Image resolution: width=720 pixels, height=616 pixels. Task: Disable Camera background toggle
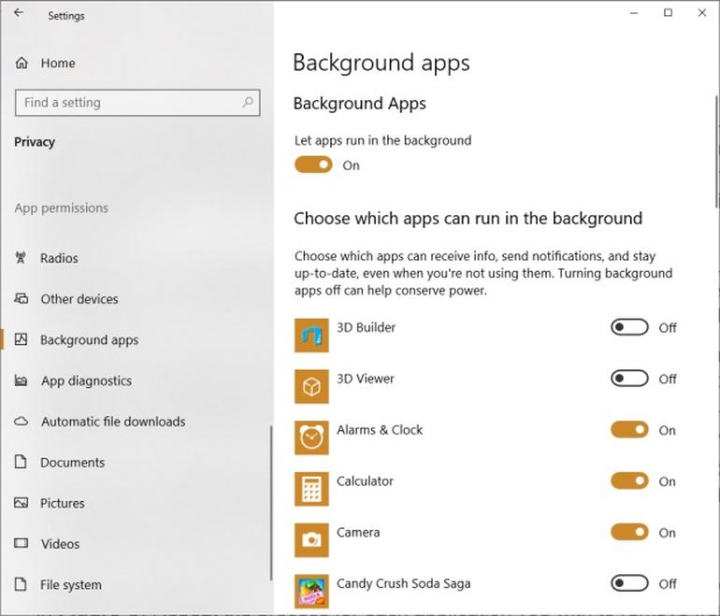coord(629,532)
